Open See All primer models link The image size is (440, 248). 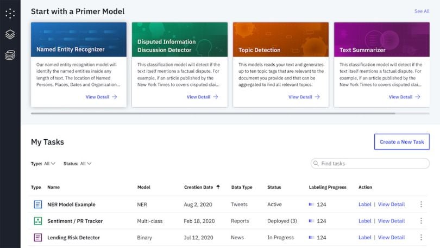pyautogui.click(x=422, y=11)
